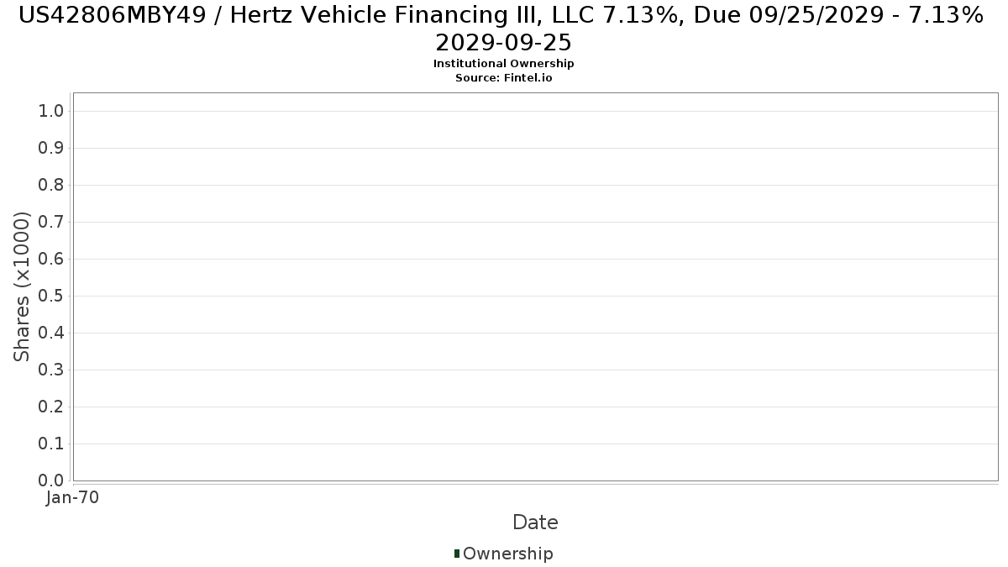This screenshot has width=1008, height=567.
Task: Click the Date axis title
Action: (535, 522)
